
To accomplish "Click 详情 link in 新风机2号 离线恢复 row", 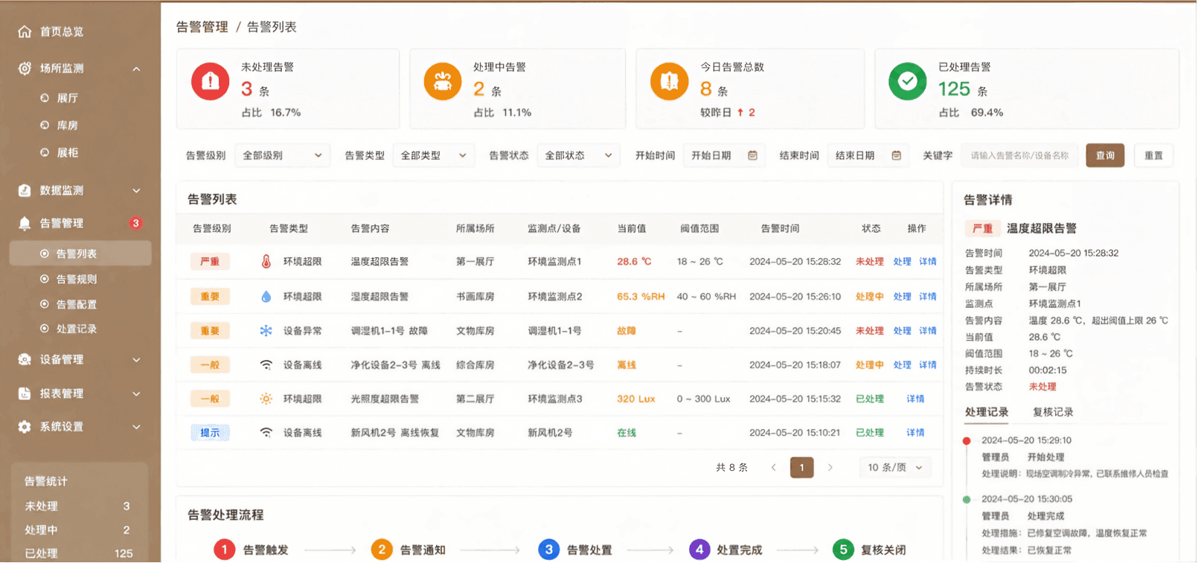I will point(915,433).
